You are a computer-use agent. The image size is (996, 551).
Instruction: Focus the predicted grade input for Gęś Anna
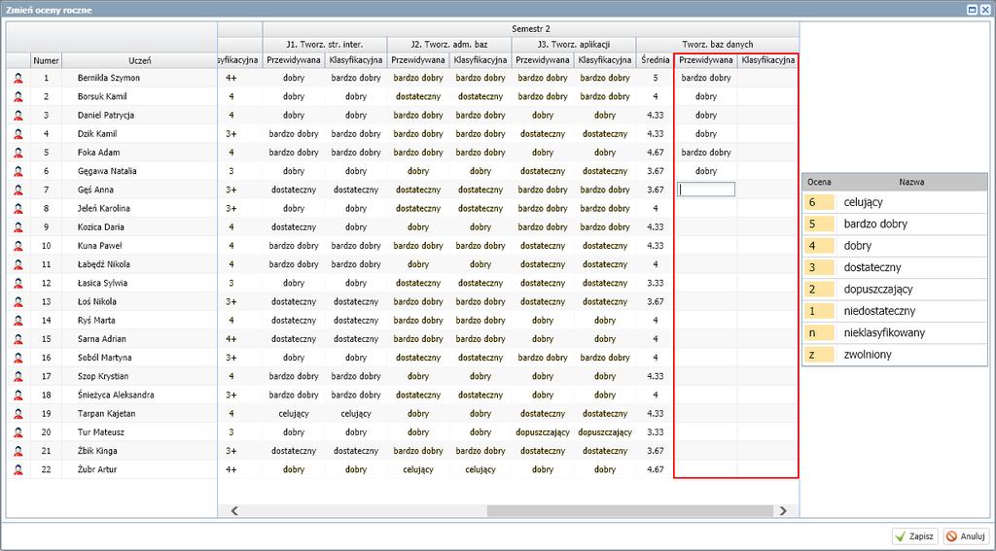[x=706, y=189]
